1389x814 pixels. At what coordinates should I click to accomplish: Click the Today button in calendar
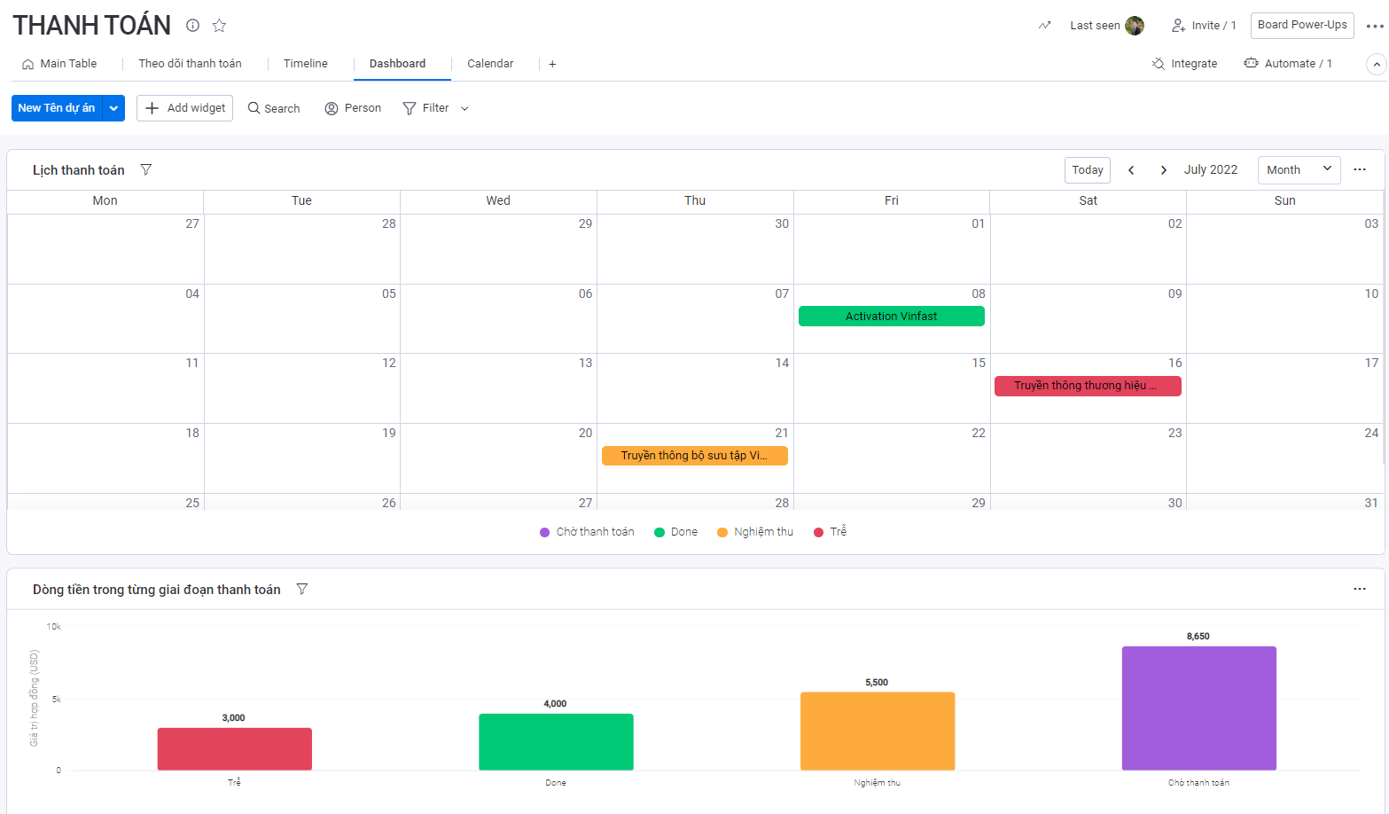click(1087, 169)
